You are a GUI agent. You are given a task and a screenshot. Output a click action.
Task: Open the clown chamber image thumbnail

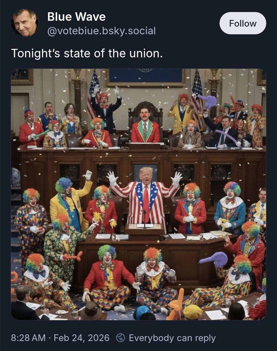138,194
